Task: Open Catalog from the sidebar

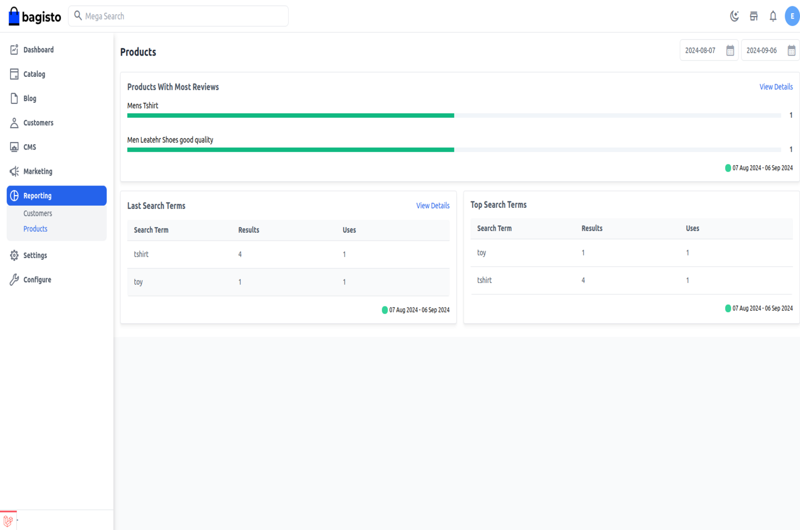Action: coord(34,74)
